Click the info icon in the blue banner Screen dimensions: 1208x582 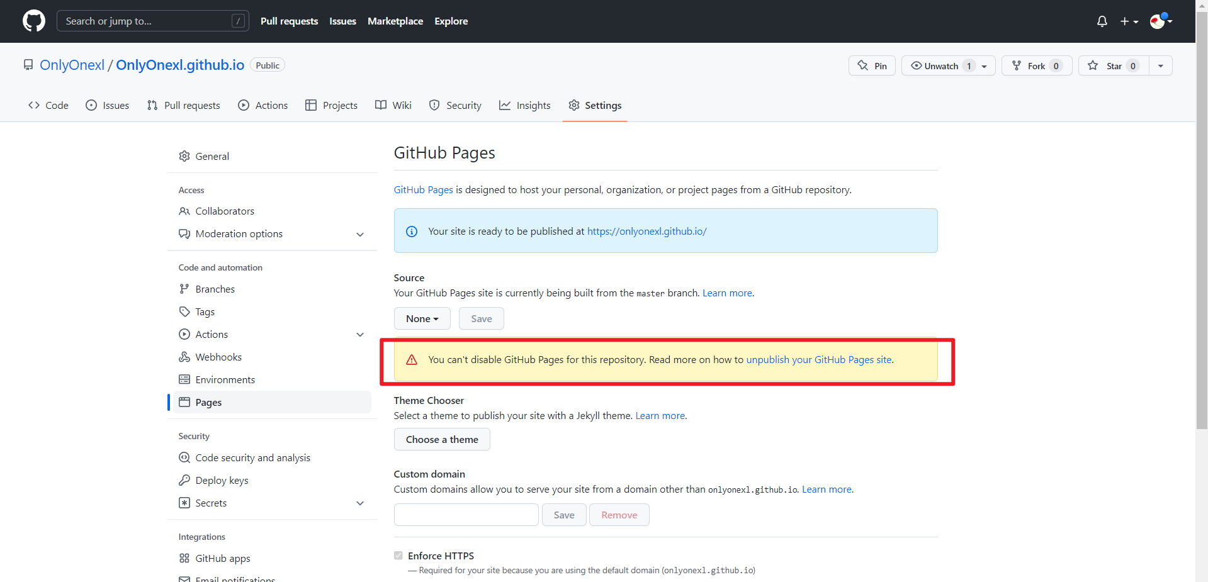412,232
